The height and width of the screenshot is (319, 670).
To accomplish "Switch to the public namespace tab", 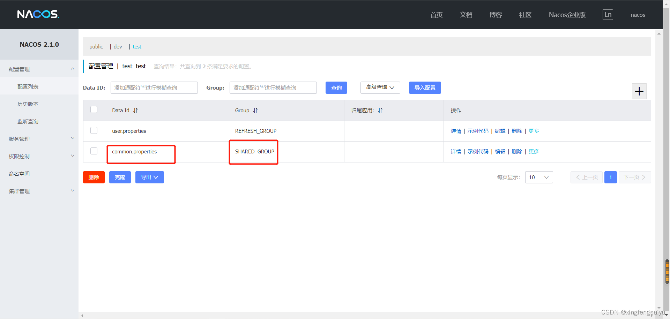I will point(96,47).
